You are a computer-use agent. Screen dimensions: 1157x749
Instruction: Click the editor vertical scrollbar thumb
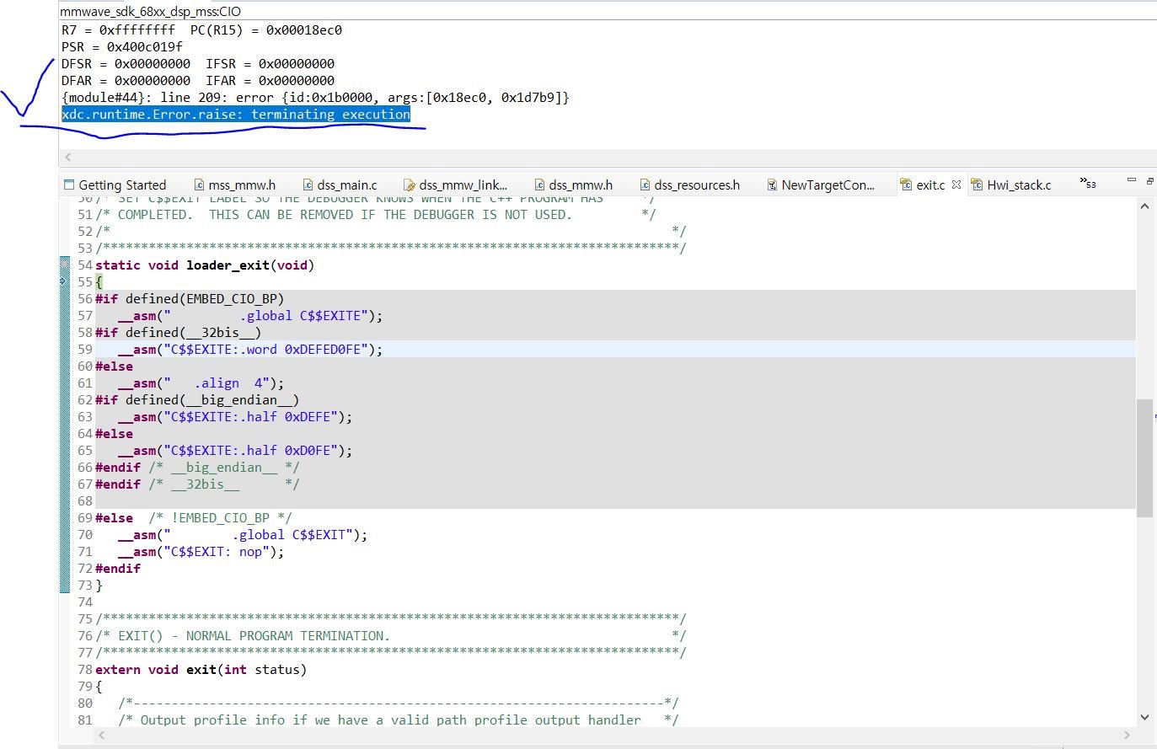pos(1144,458)
